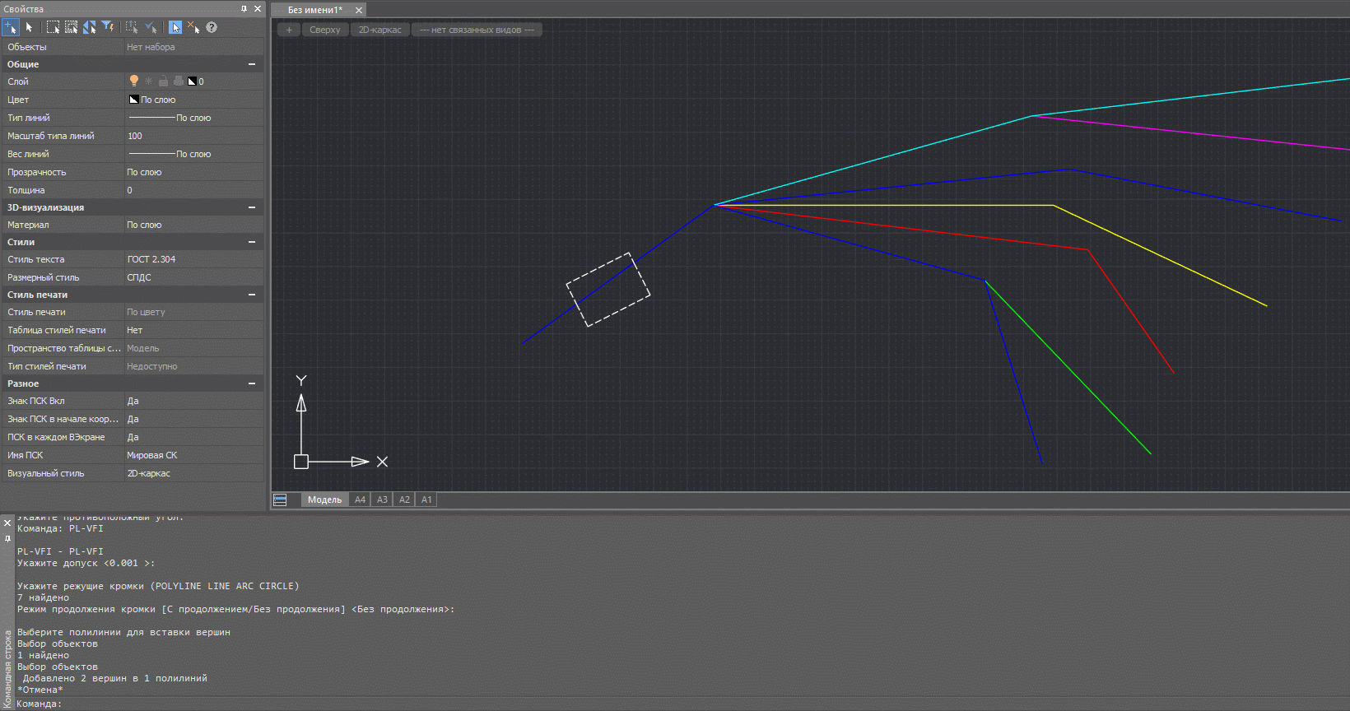The width and height of the screenshot is (1350, 711).
Task: Collapse the Общие section
Action: tap(252, 64)
